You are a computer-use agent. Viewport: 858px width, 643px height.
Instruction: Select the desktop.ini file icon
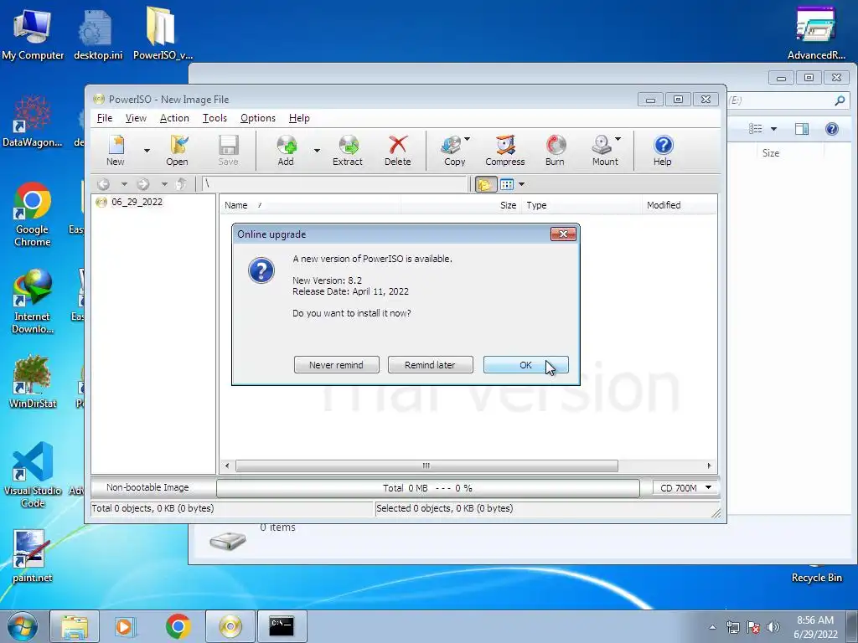point(98,33)
